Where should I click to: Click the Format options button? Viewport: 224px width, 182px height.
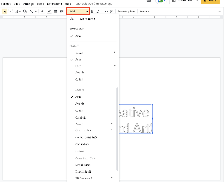pos(126,11)
